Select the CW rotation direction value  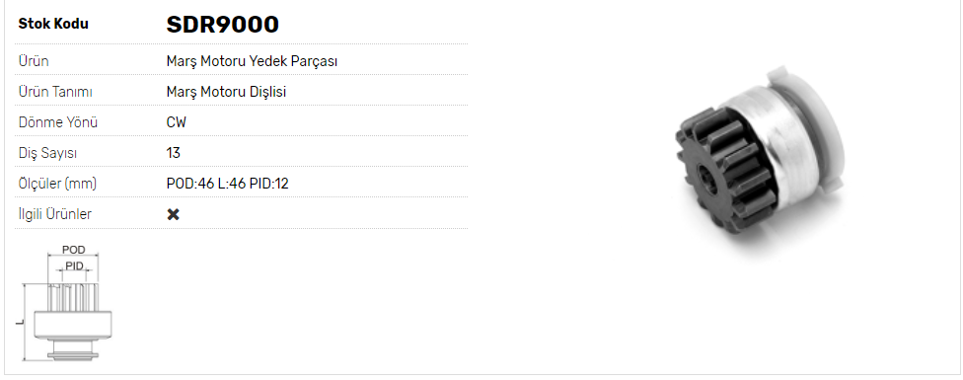click(177, 122)
